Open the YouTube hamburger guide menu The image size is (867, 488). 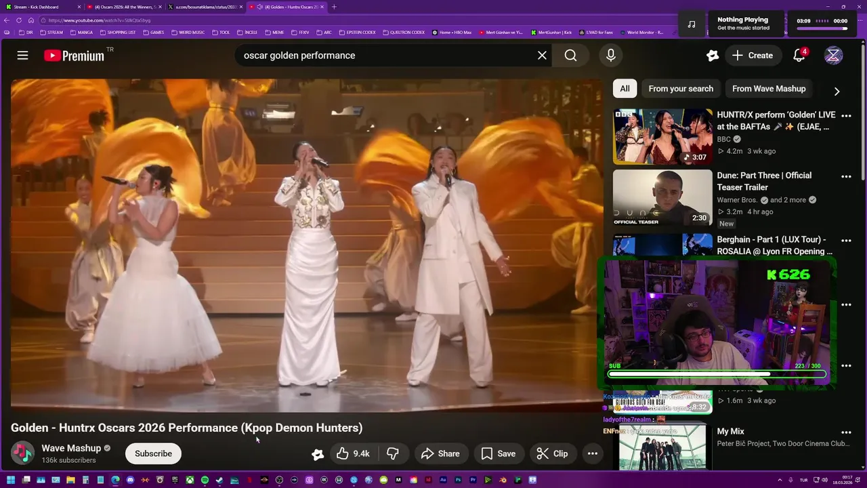point(22,56)
